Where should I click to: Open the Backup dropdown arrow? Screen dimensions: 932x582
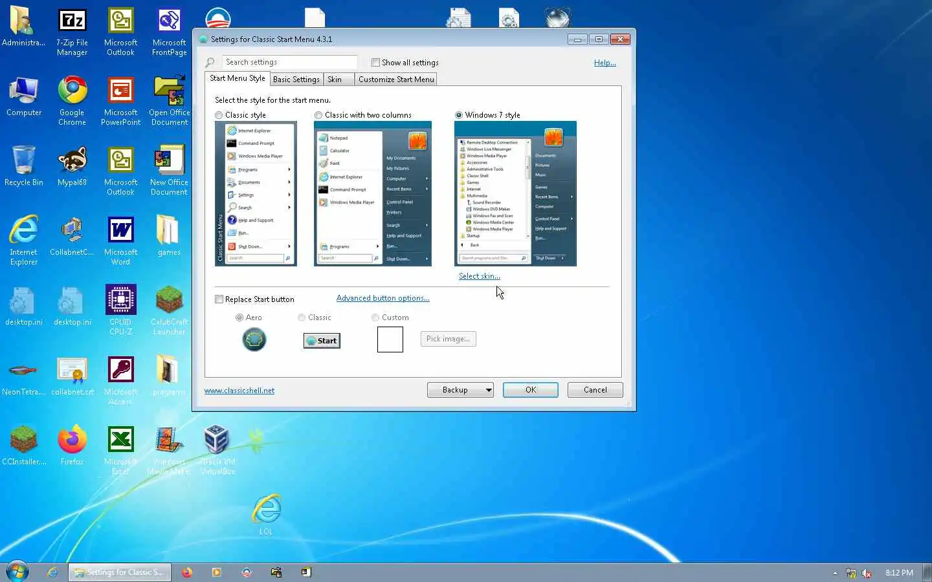pyautogui.click(x=489, y=390)
